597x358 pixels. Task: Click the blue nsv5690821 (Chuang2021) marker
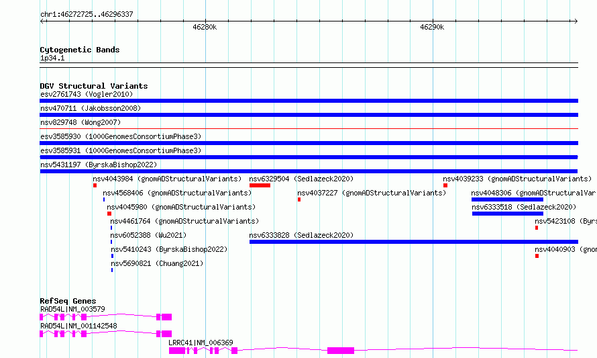tap(112, 270)
